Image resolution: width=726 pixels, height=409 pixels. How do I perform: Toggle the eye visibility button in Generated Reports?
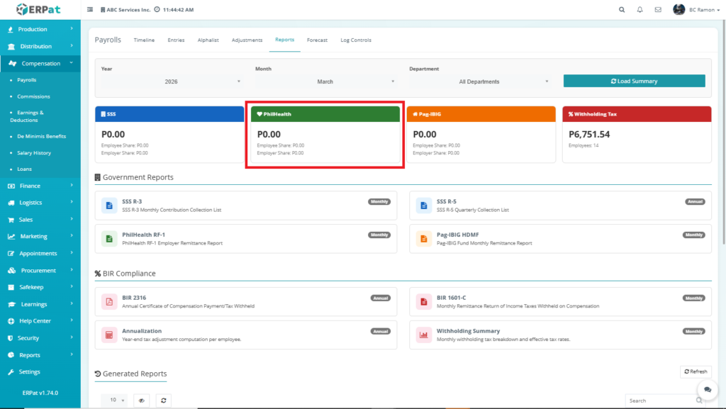(142, 400)
